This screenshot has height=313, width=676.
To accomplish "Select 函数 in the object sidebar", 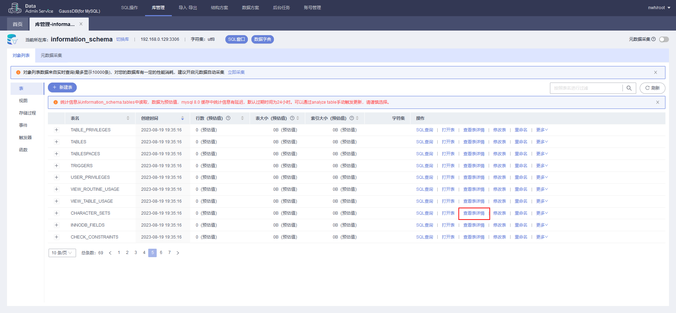I will (23, 150).
